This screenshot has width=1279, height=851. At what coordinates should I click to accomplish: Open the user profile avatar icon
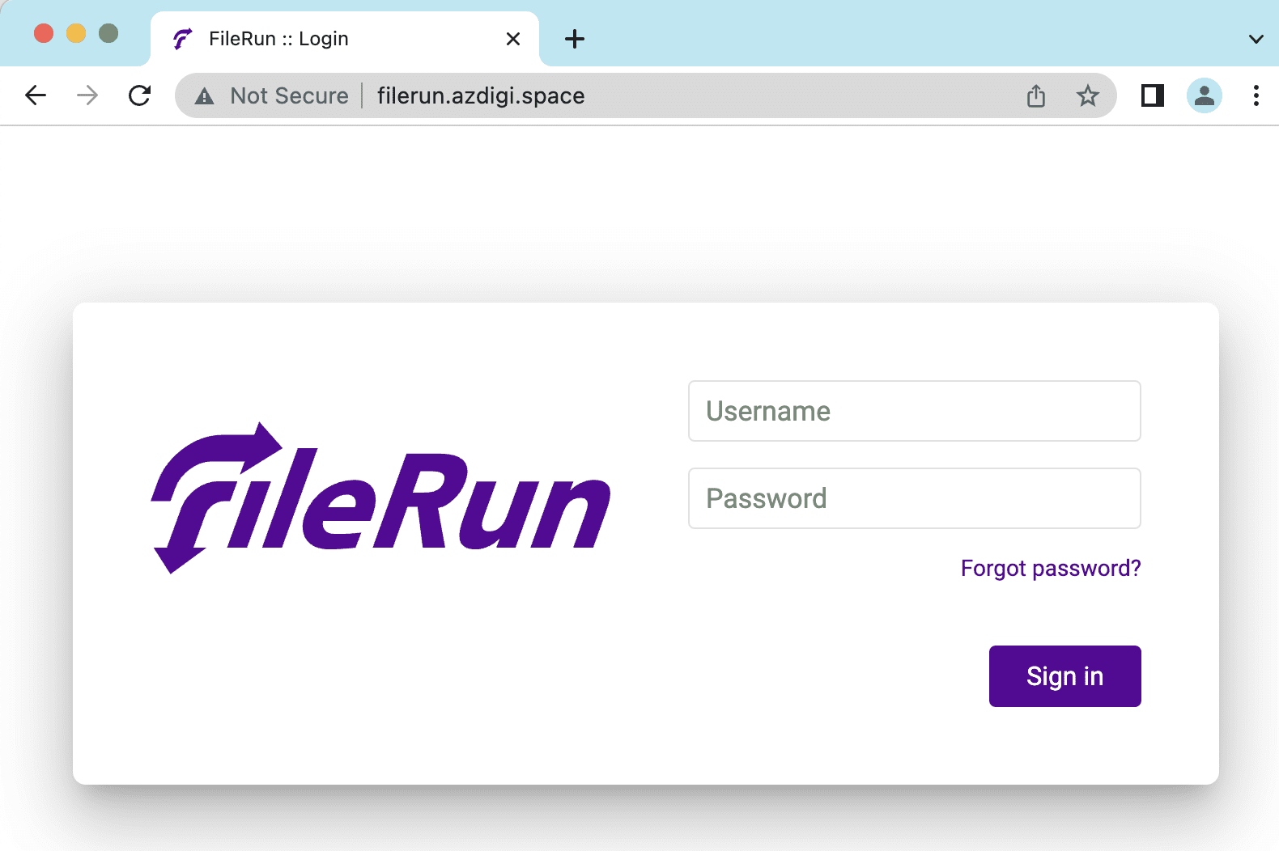coord(1205,95)
